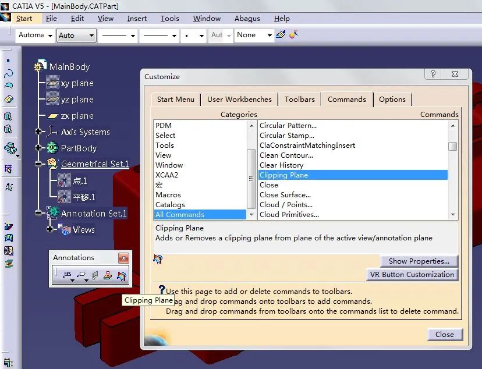
Task: Open the second line type dropdown
Action: point(174,36)
